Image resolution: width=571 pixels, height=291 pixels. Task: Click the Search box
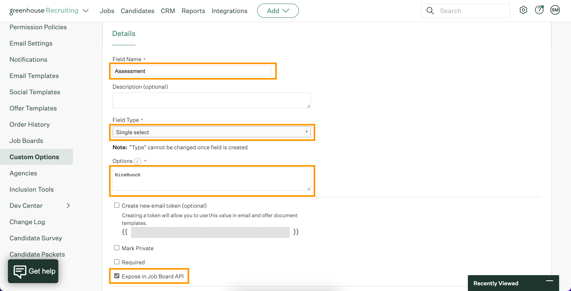(466, 11)
